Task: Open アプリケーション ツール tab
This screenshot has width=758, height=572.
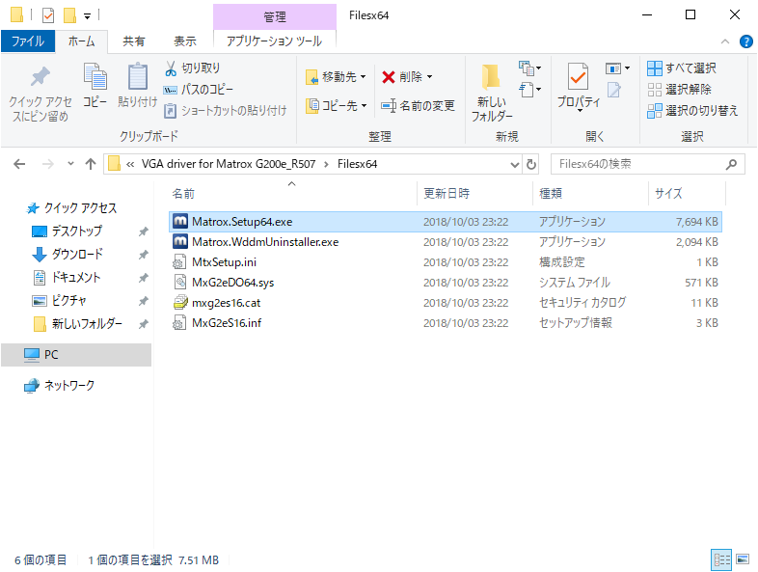Action: 274,41
